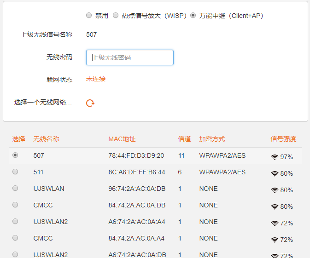
Task: Click the Wi-Fi signal icon showing 97%
Action: click(x=275, y=157)
